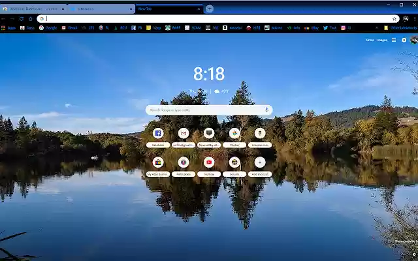Screen dimensions: 418x261
Task: Expand the hidden bookmarks overflow chevron
Action: click(376, 28)
